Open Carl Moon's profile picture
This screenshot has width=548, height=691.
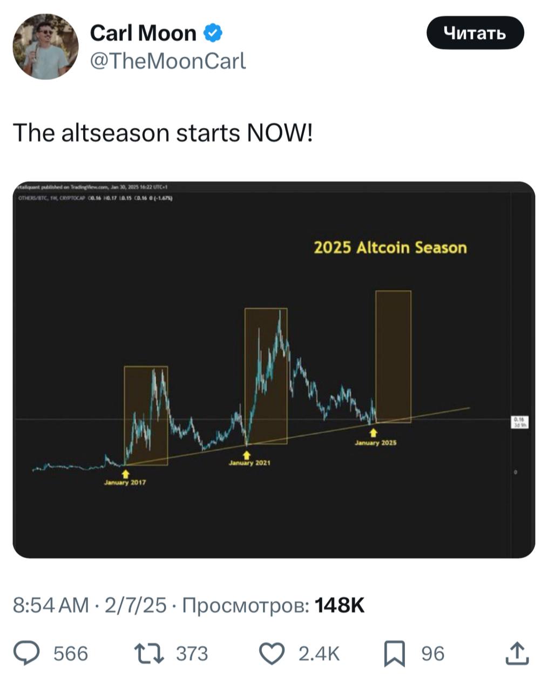pyautogui.click(x=45, y=46)
